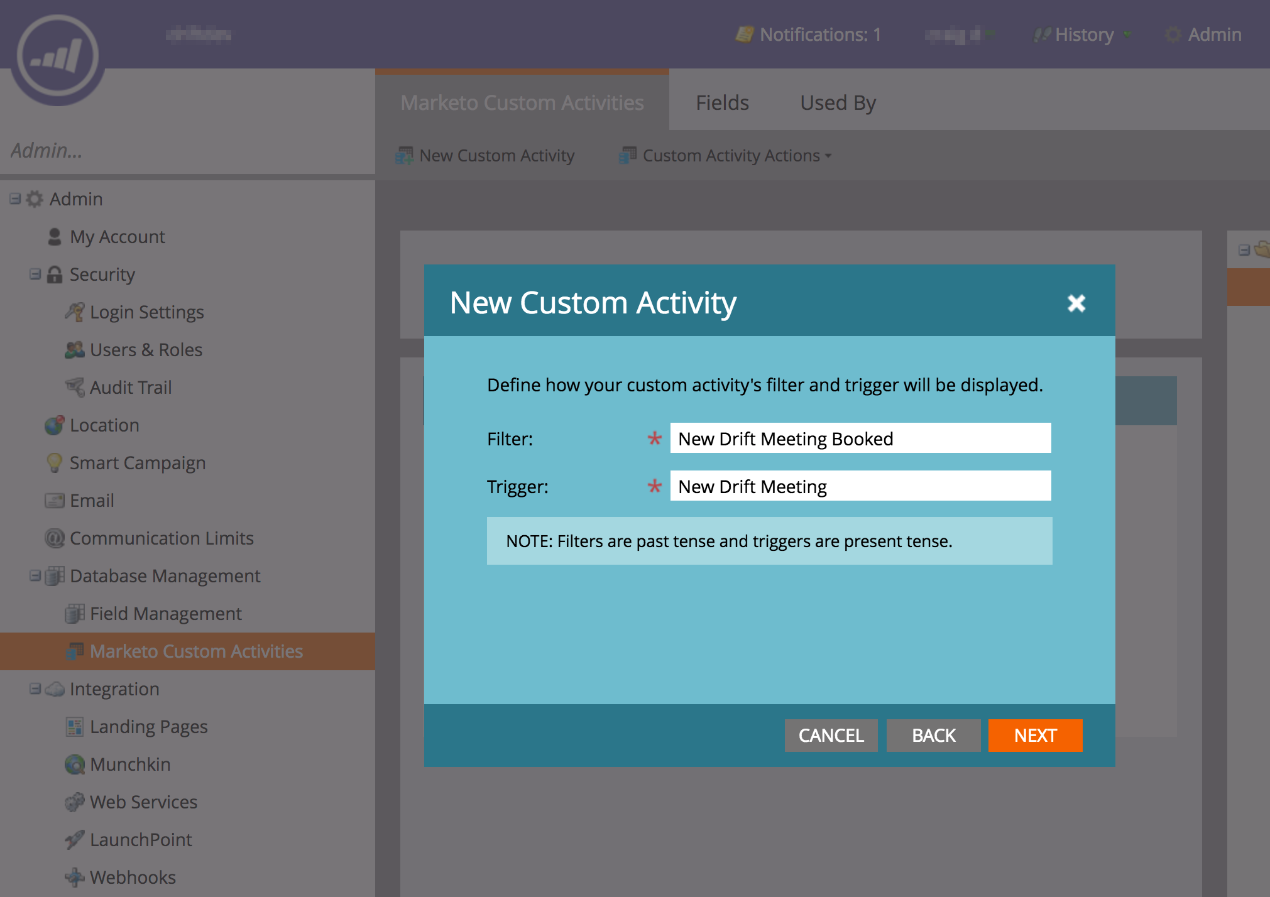Open Notifications: 1 alert icon
This screenshot has width=1270, height=897.
(x=744, y=35)
